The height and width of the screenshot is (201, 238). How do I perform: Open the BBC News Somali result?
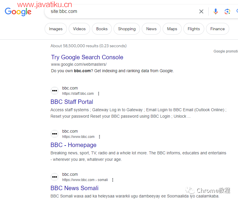[x=75, y=188]
